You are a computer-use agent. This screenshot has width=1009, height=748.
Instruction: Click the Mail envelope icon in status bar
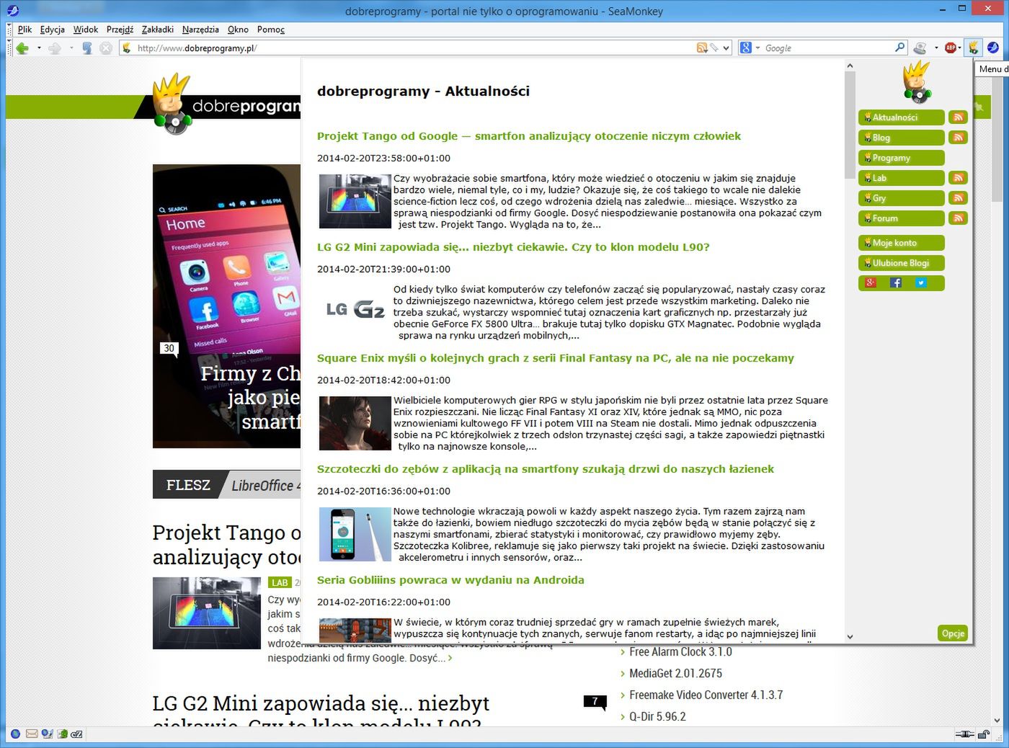[32, 734]
